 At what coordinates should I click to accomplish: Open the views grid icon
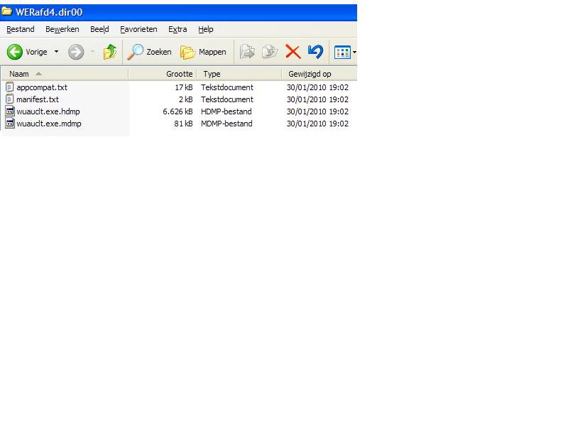pos(342,52)
